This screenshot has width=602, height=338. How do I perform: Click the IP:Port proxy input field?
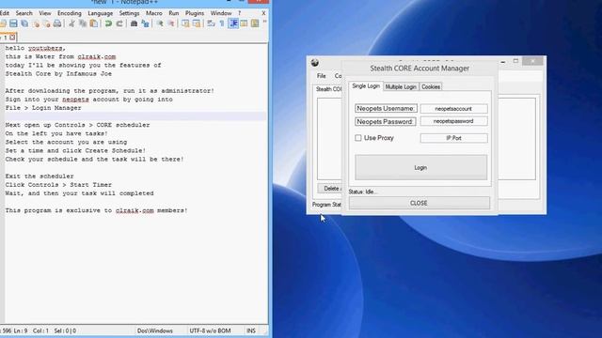tap(453, 138)
